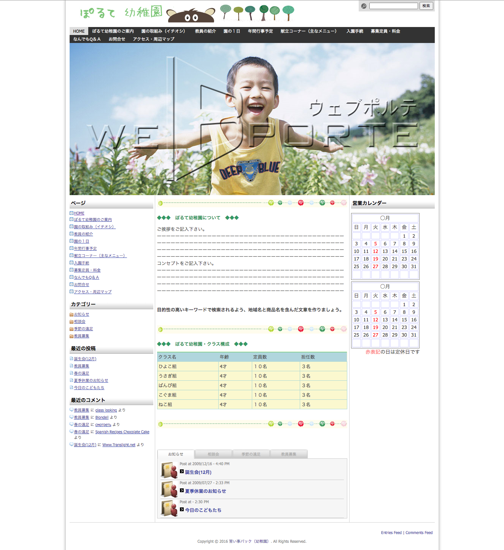Go to アクセス・周辺マップ in navigation bar
This screenshot has height=550, width=504.
click(154, 39)
